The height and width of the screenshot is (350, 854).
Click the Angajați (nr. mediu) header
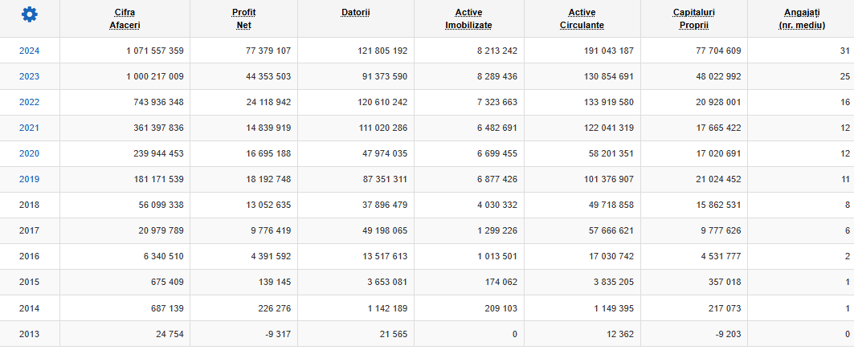pyautogui.click(x=802, y=18)
